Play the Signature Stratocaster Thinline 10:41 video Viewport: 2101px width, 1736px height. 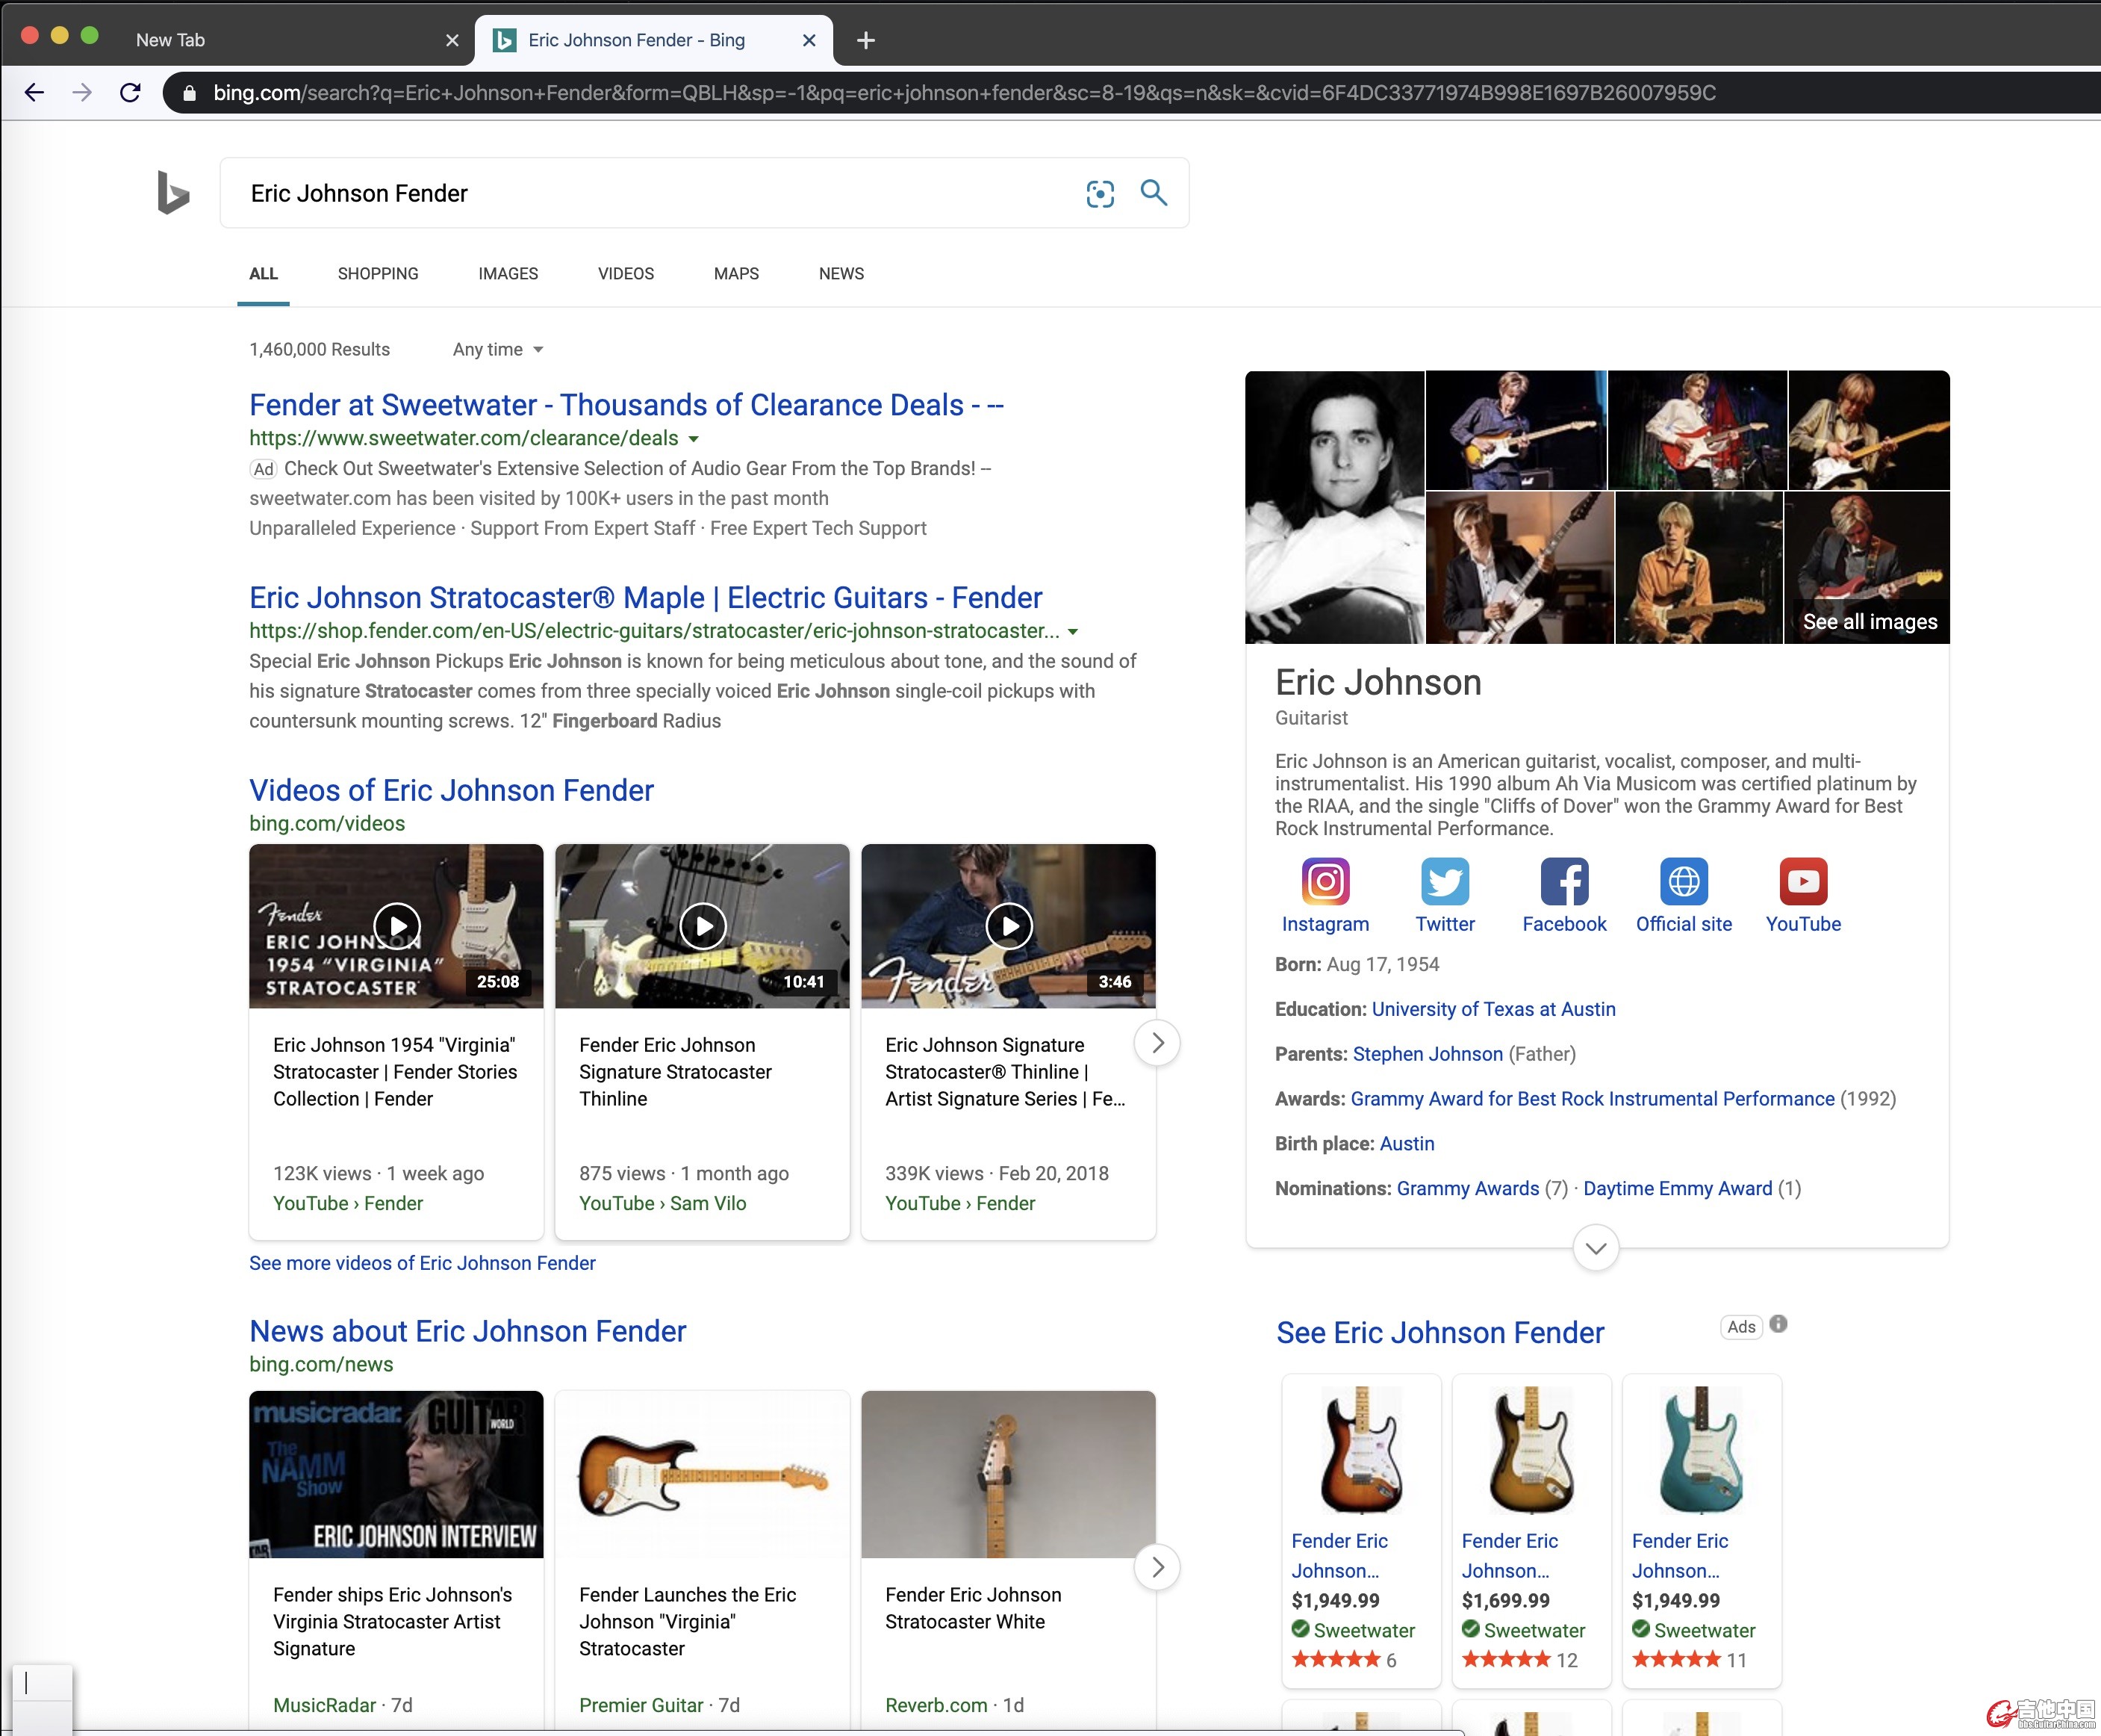(702, 926)
